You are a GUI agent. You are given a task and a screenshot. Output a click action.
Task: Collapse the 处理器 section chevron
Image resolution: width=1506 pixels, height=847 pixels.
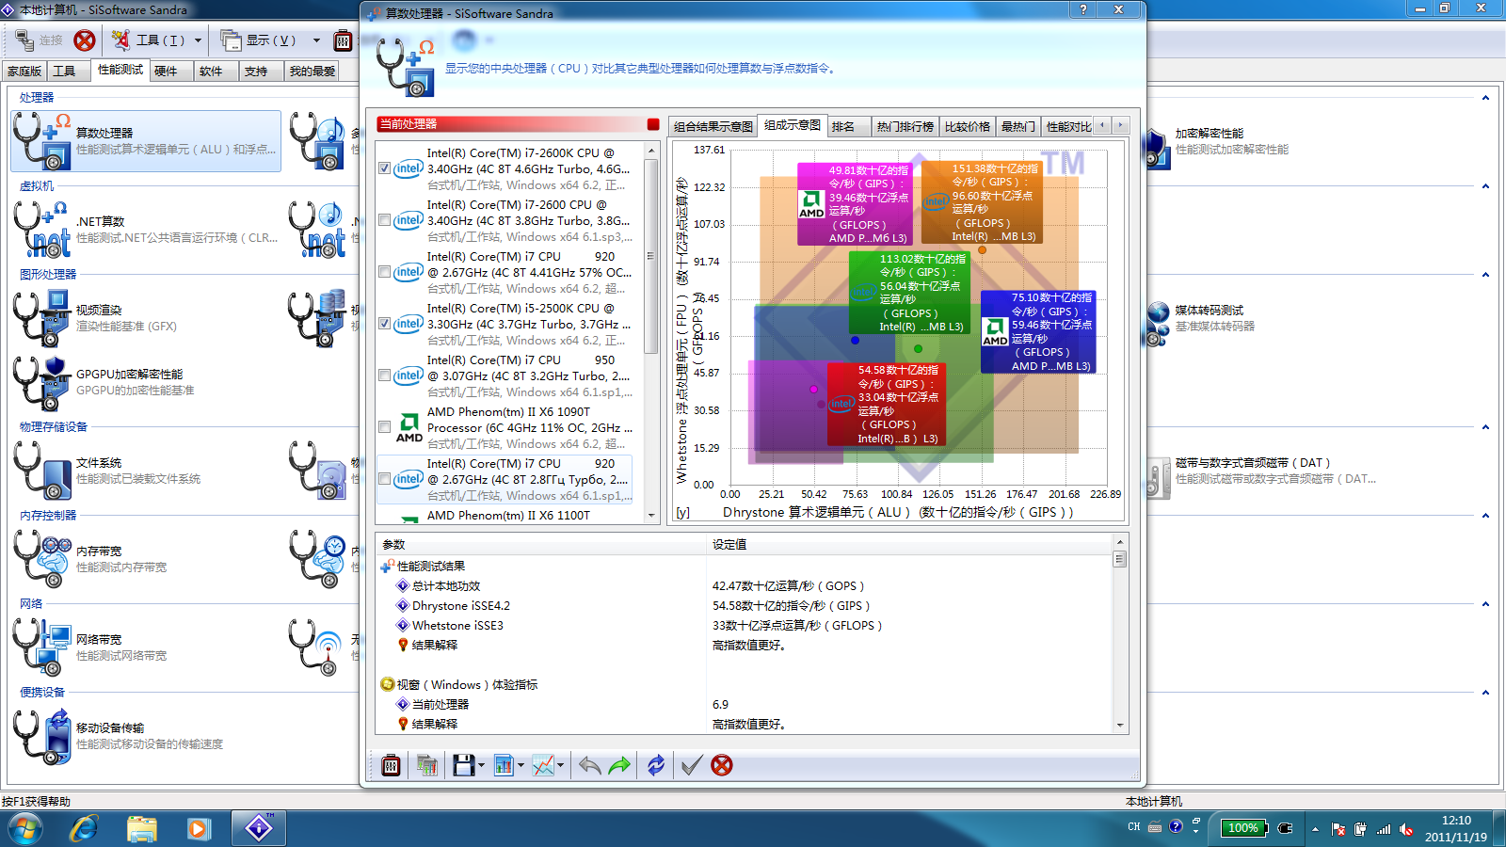tap(1485, 98)
